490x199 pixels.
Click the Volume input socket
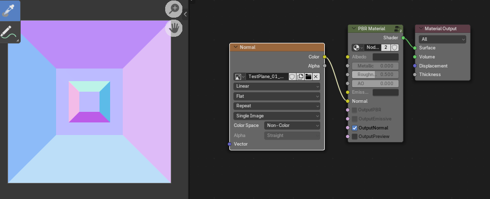click(x=415, y=57)
